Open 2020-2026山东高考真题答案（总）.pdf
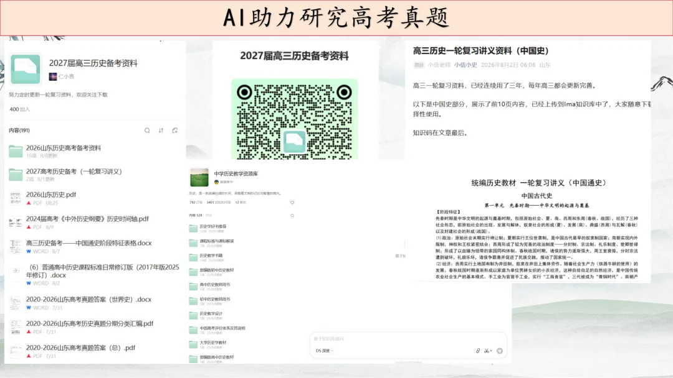The width and height of the screenshot is (673, 378). tap(80, 348)
